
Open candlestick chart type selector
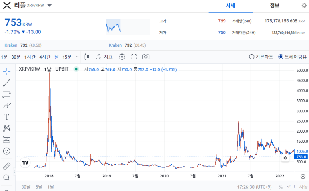point(86,57)
